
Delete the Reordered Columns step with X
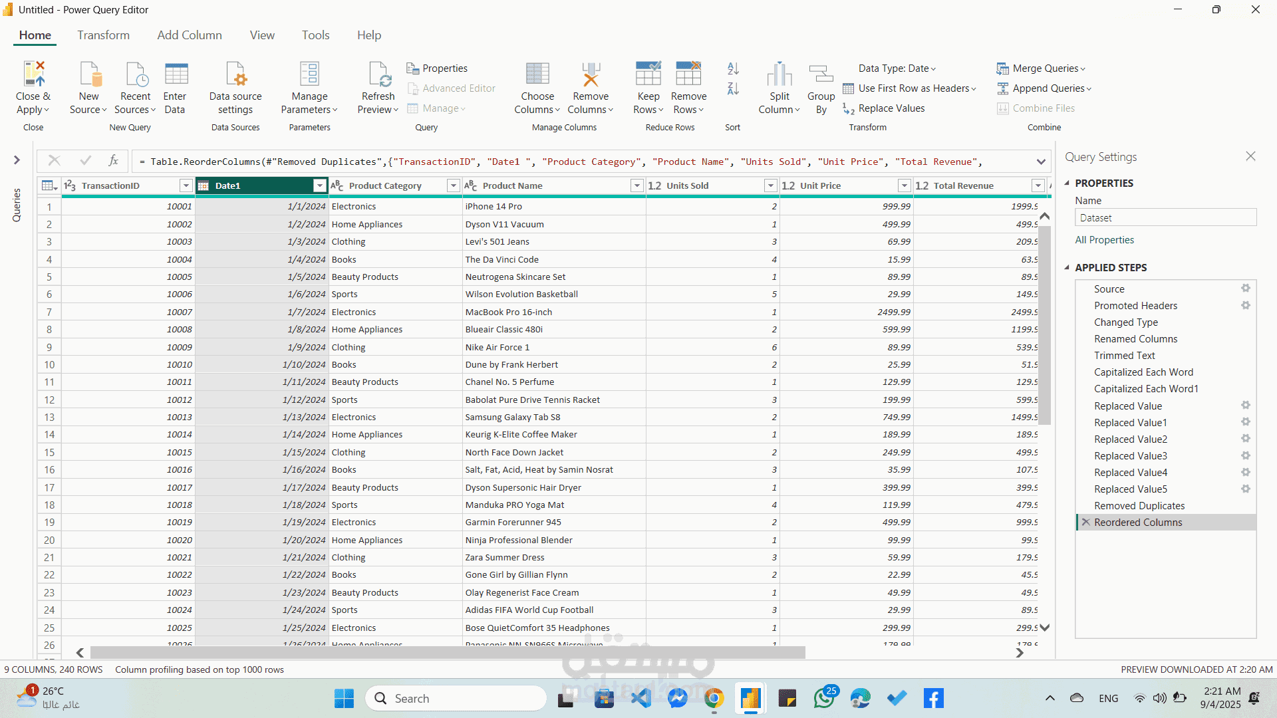coord(1086,523)
